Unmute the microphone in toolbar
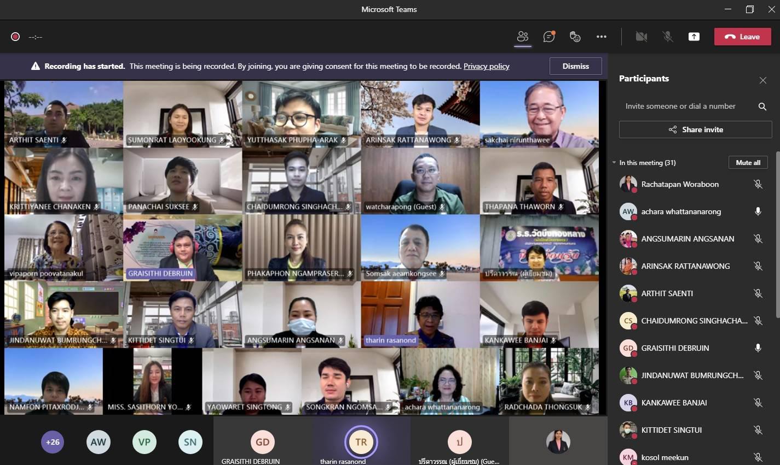Screen dimensions: 780x465 [x=667, y=37]
